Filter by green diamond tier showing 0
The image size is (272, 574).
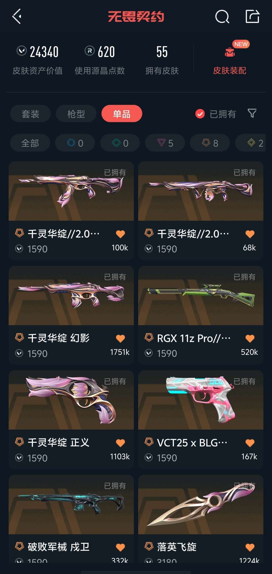[120, 143]
